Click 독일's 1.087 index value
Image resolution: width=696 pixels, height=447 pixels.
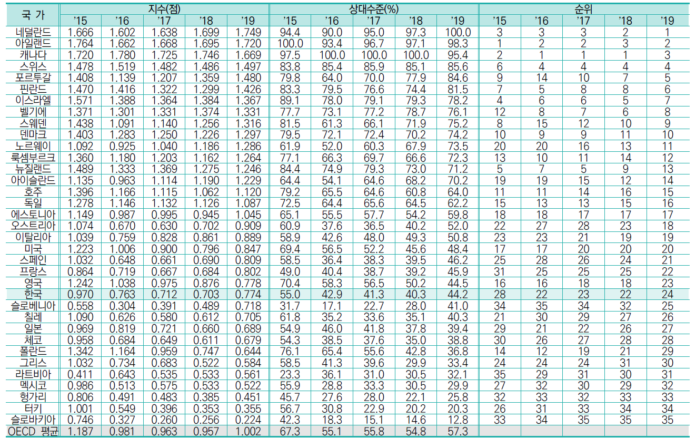(248, 203)
